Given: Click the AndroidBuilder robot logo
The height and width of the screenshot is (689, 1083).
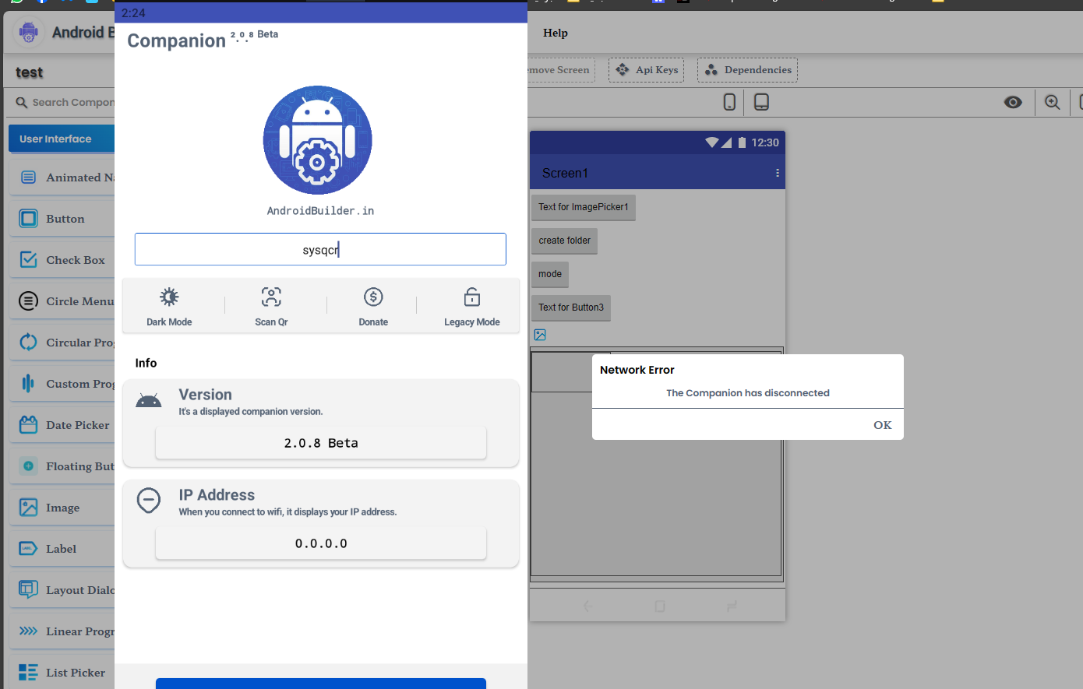Looking at the screenshot, I should 318,140.
